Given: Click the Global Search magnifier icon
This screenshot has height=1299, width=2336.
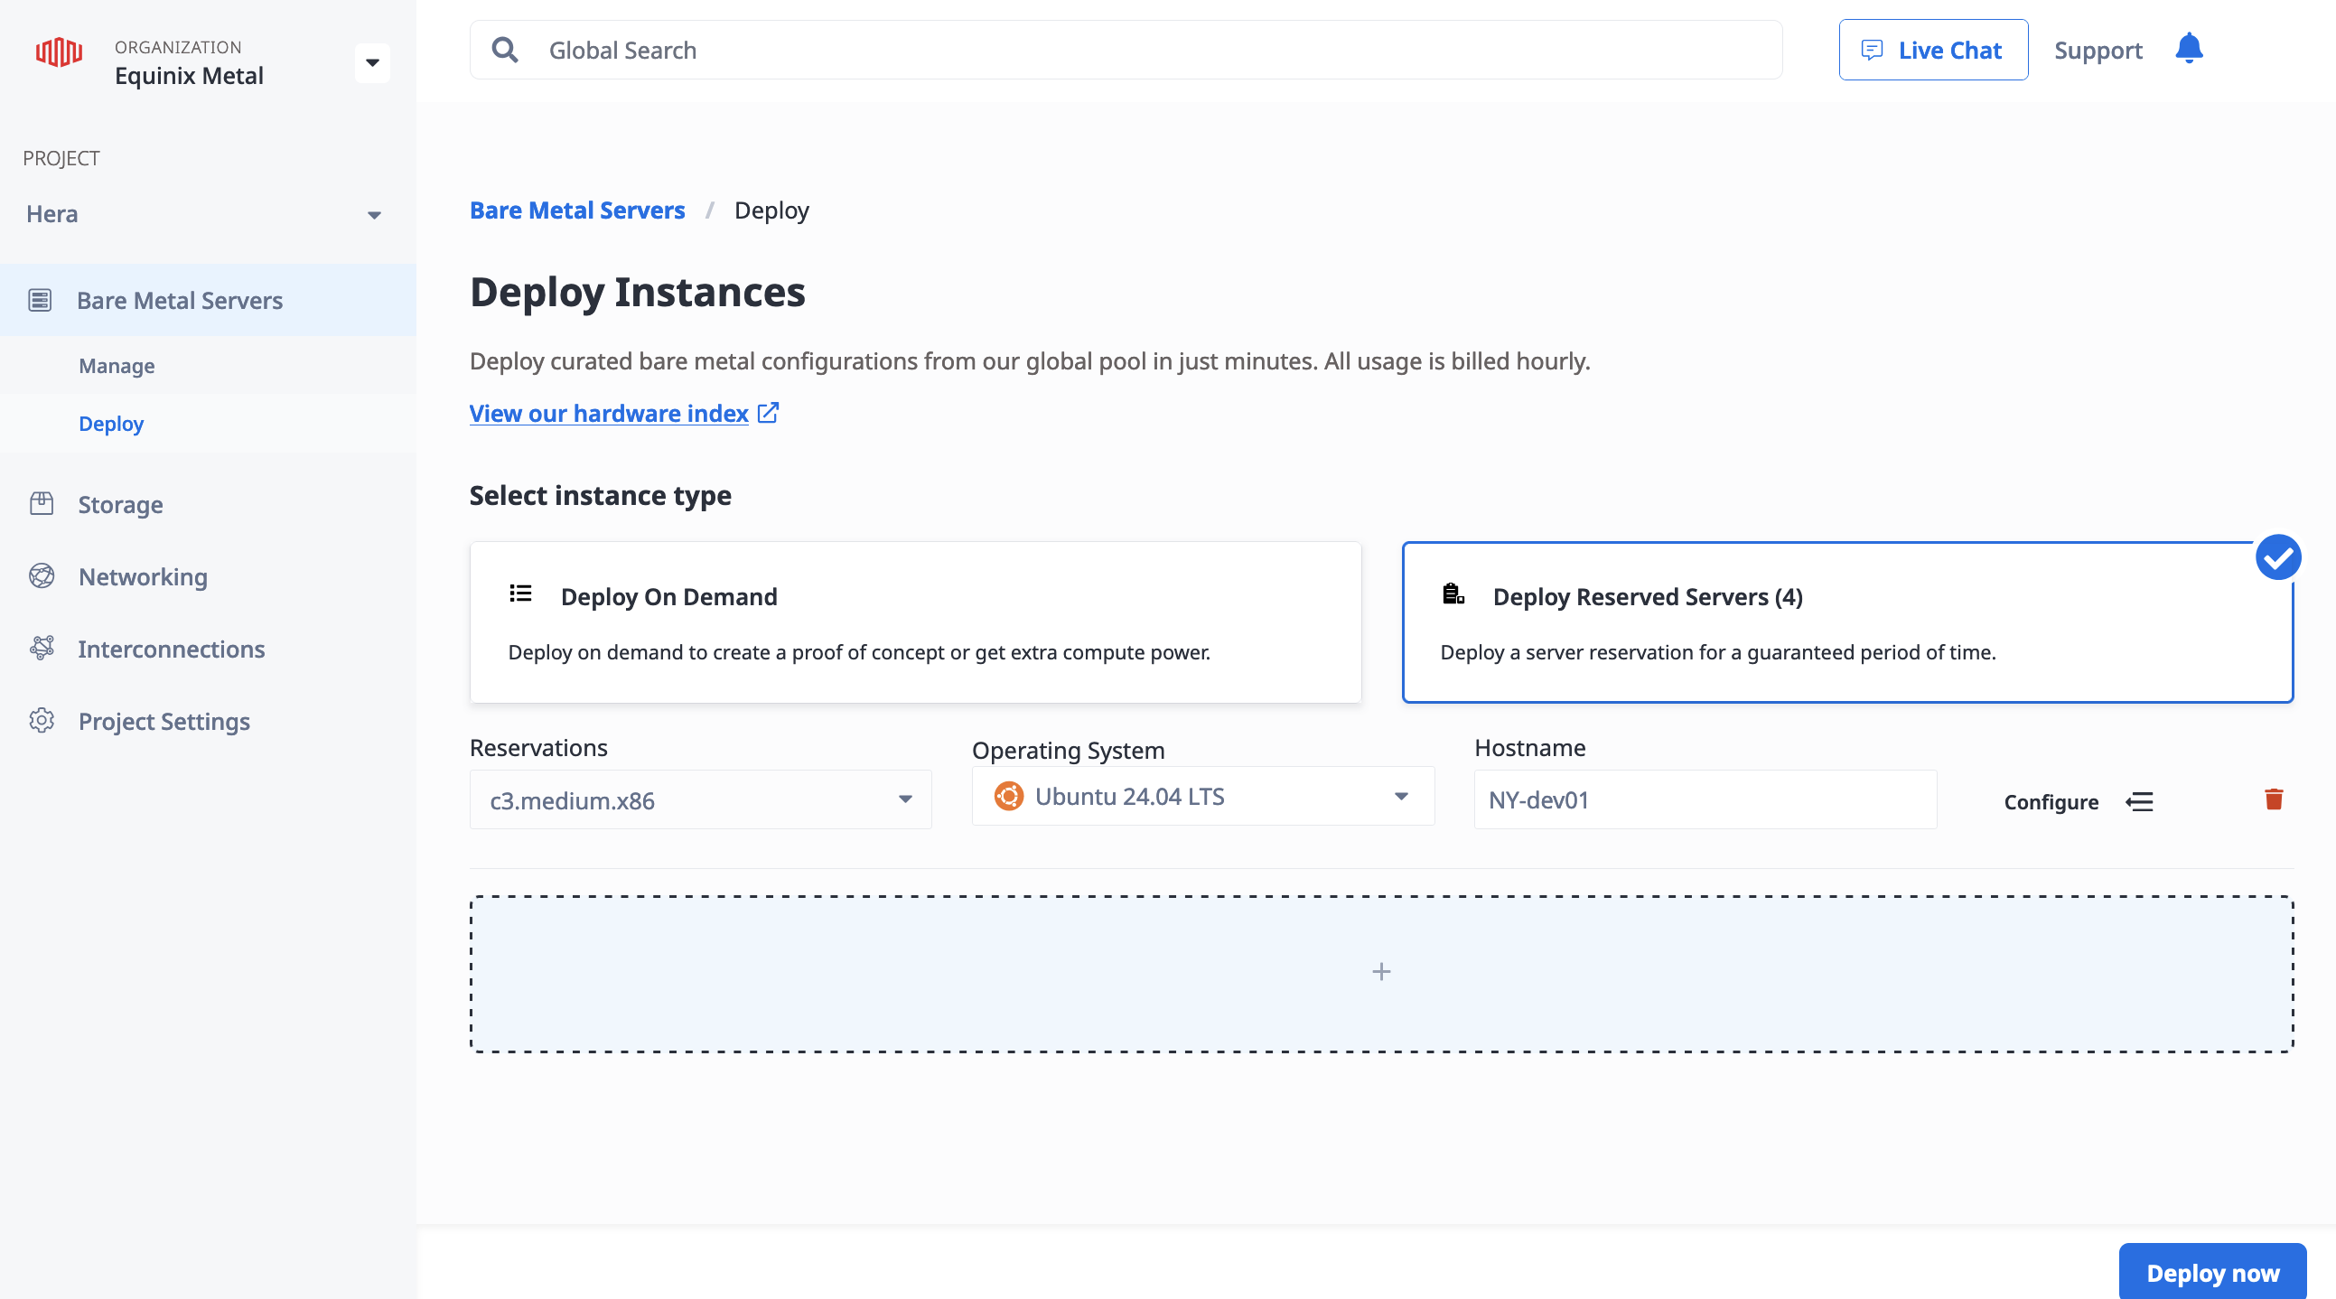Looking at the screenshot, I should [505, 50].
